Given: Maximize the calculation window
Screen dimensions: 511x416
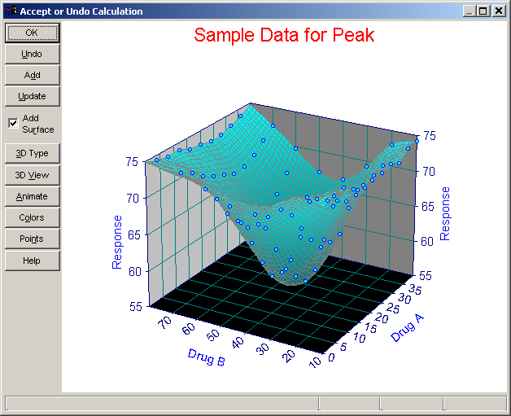Looking at the screenshot, I should pos(483,11).
